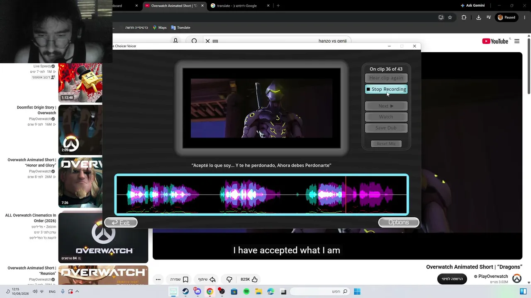Open the Honor and Glory video thumbnail
The image size is (531, 298).
(80, 182)
